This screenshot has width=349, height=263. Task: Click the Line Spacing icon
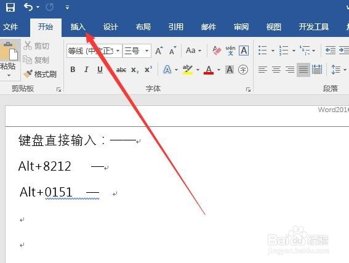336,70
